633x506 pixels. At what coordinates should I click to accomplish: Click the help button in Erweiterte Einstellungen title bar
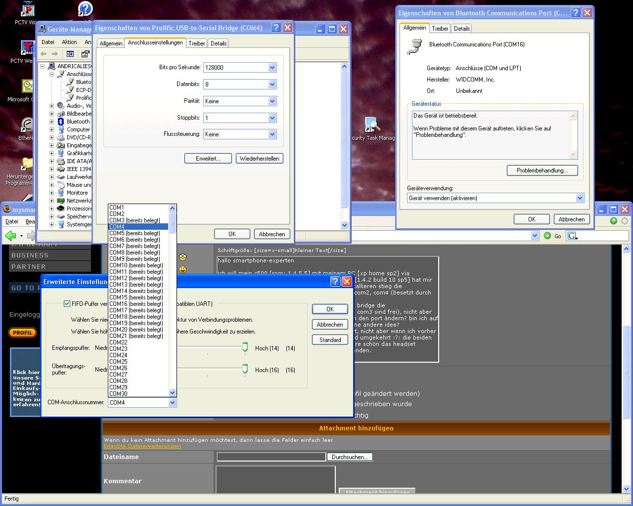click(335, 281)
